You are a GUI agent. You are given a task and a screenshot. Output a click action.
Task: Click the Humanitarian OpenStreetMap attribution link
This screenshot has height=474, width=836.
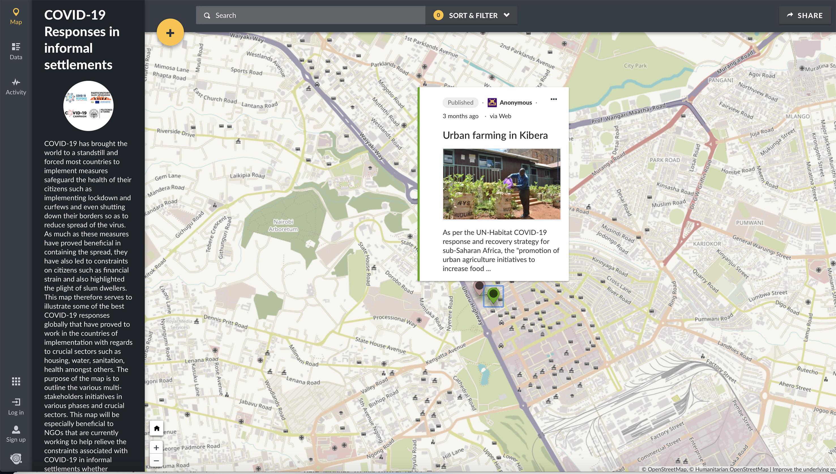tap(732, 469)
